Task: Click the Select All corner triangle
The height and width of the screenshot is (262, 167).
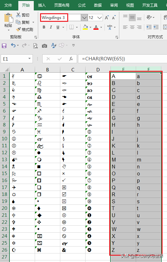Action: [7, 69]
